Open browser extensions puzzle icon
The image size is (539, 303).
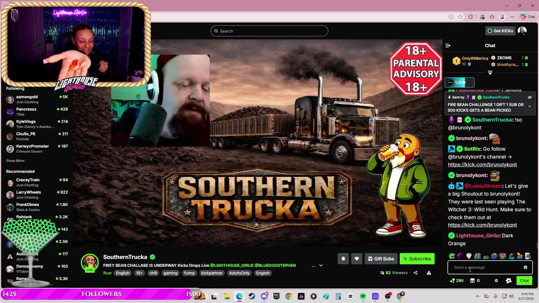point(471,17)
